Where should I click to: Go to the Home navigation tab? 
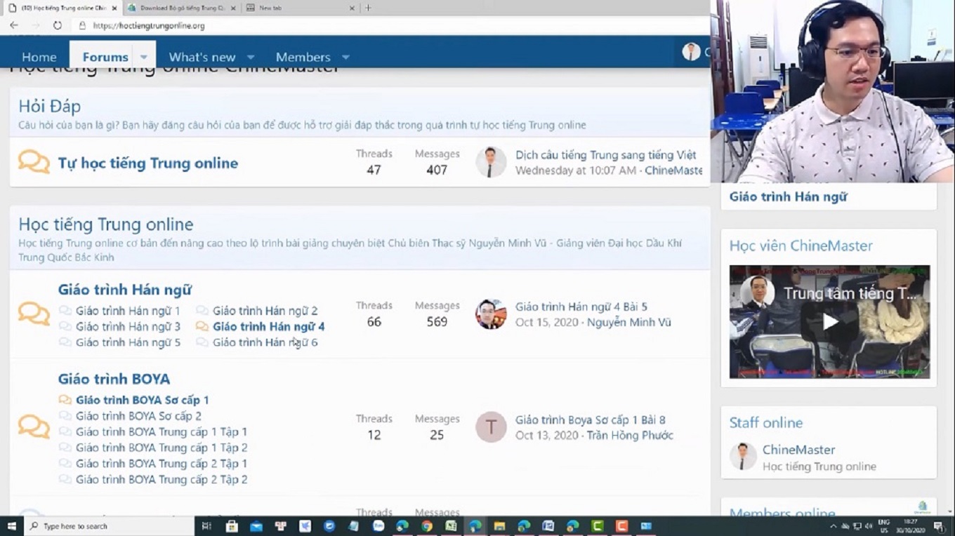click(39, 57)
